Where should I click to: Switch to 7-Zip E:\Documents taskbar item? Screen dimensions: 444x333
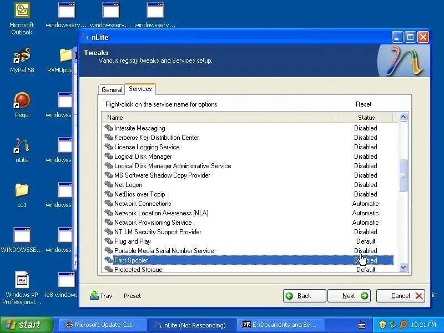point(280,325)
